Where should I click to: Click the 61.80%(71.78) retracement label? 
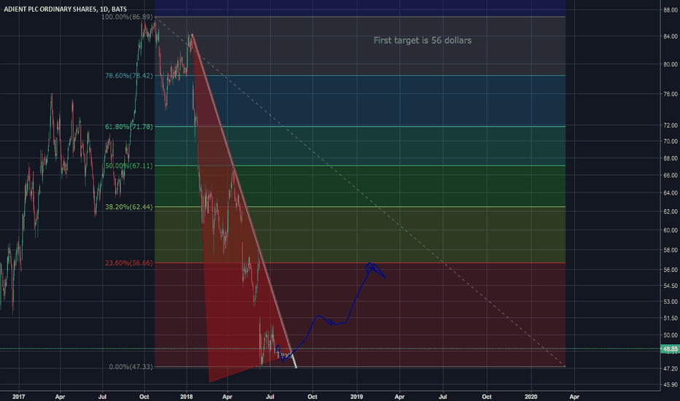click(x=129, y=127)
